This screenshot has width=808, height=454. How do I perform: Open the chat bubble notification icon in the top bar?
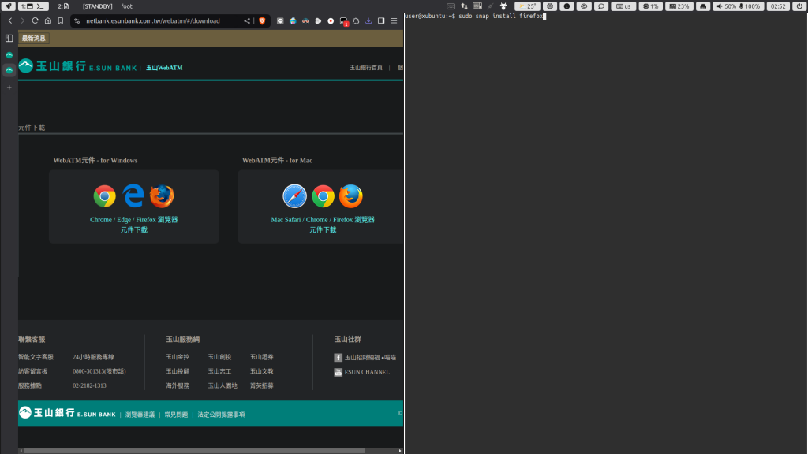click(600, 6)
